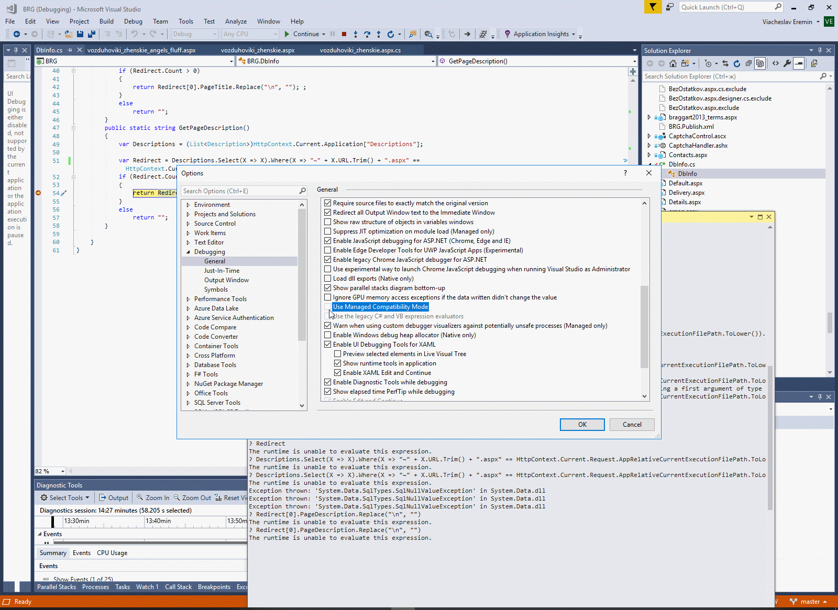Click the Search Options input field
Screen dimensions: 838x610
[244, 191]
